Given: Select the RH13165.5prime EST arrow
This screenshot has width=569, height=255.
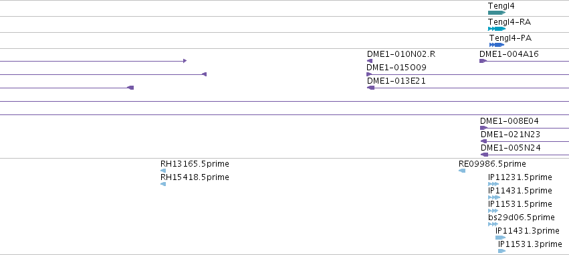Looking at the screenshot, I should tap(163, 171).
